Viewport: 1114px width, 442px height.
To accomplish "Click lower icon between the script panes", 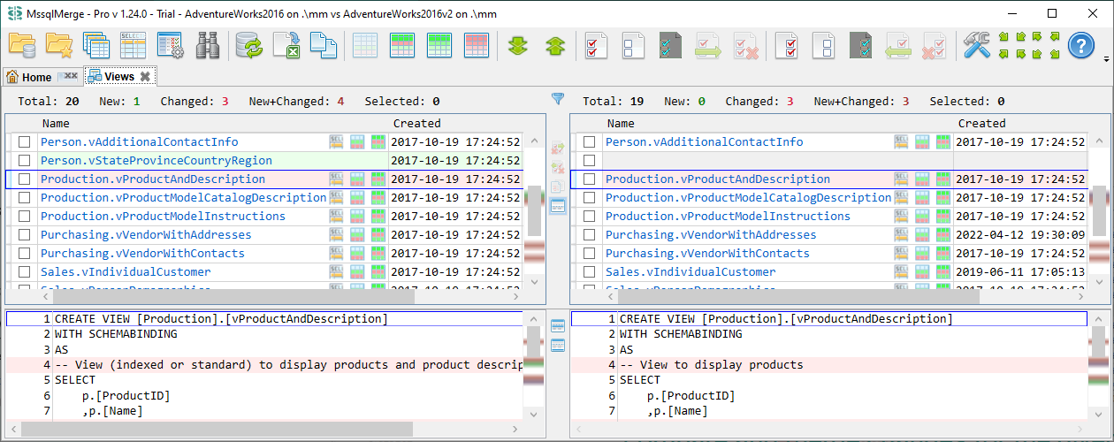I will pos(558,345).
